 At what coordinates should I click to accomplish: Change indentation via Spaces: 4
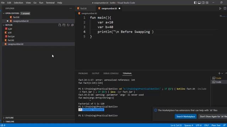(x=189, y=125)
